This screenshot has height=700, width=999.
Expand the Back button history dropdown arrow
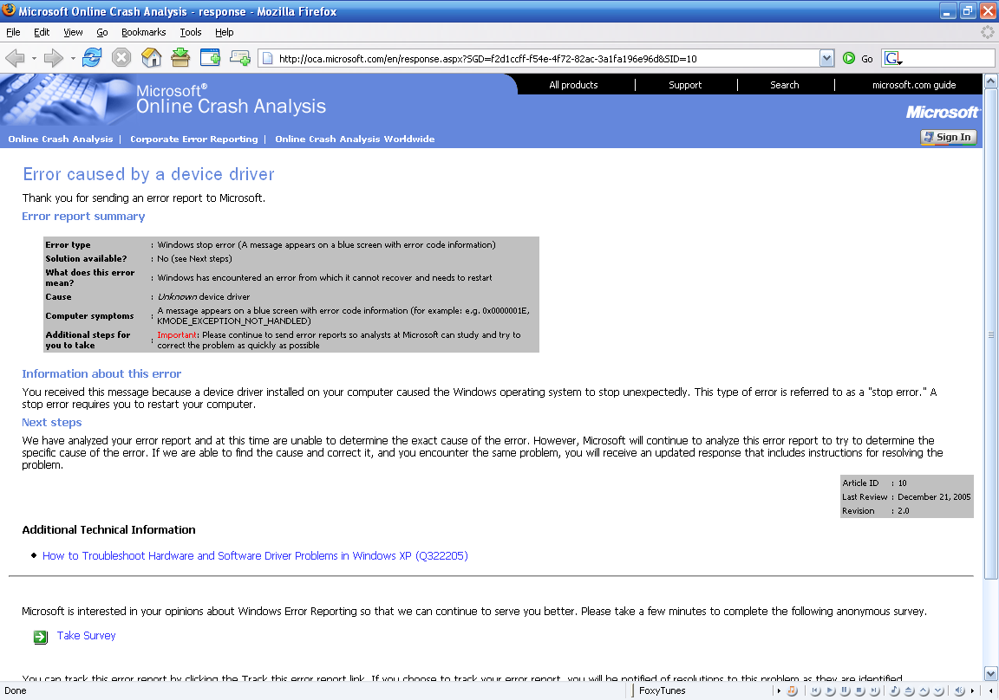point(34,58)
